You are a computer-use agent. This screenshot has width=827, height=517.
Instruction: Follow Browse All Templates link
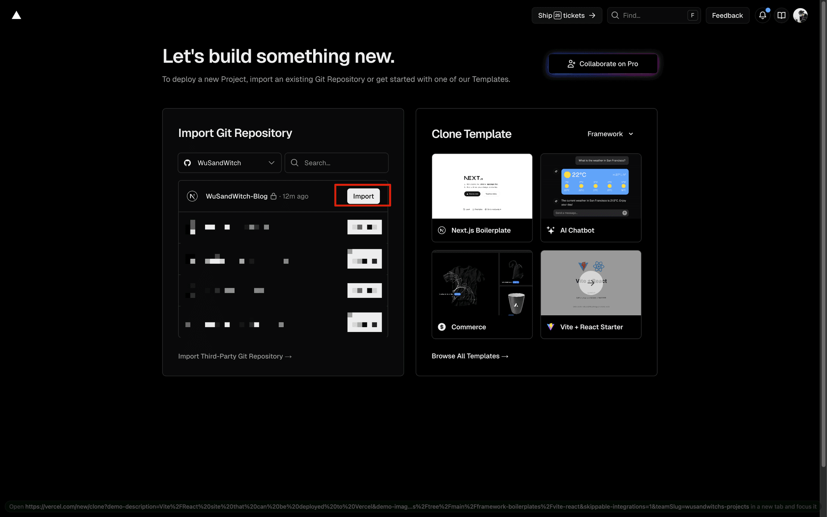tap(470, 356)
